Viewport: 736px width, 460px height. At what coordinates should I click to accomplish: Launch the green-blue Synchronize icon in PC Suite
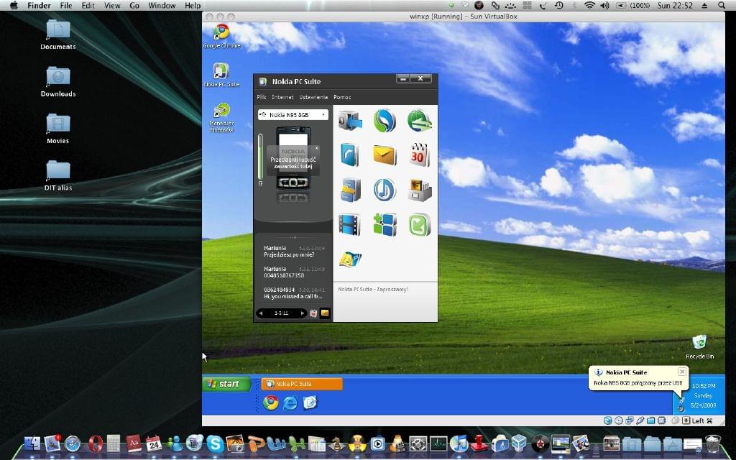point(385,121)
